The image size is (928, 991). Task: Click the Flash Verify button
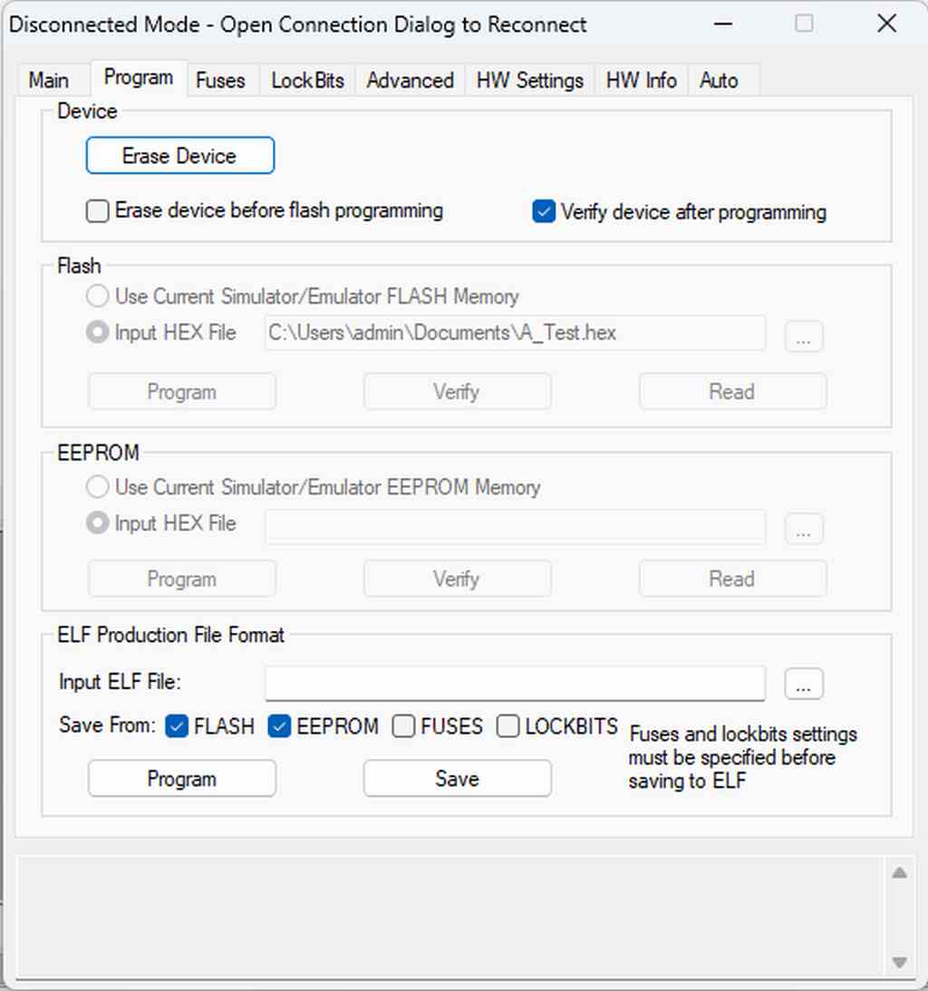[x=457, y=392]
